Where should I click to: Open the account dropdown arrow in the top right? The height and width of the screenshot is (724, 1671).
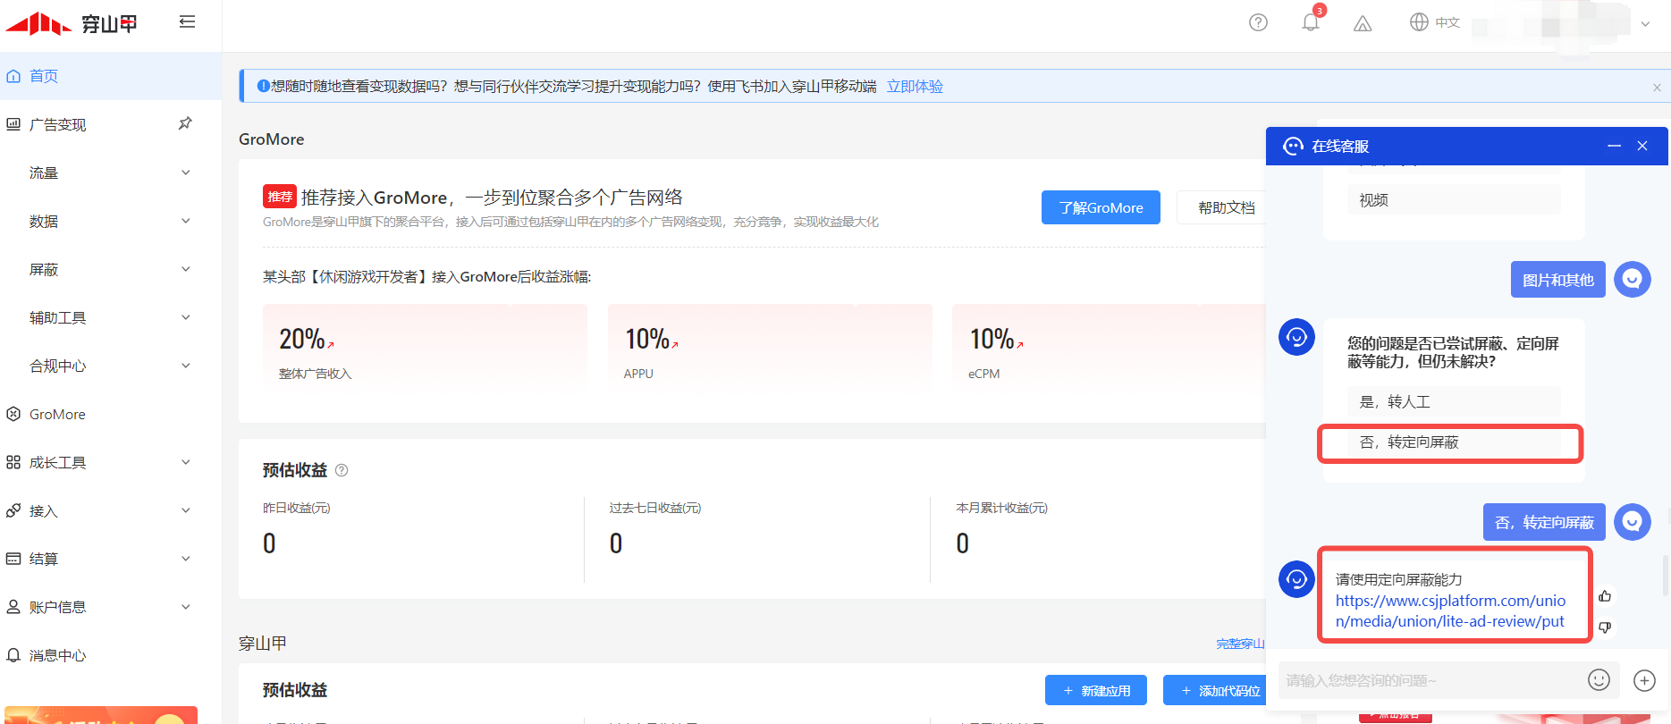tap(1645, 24)
